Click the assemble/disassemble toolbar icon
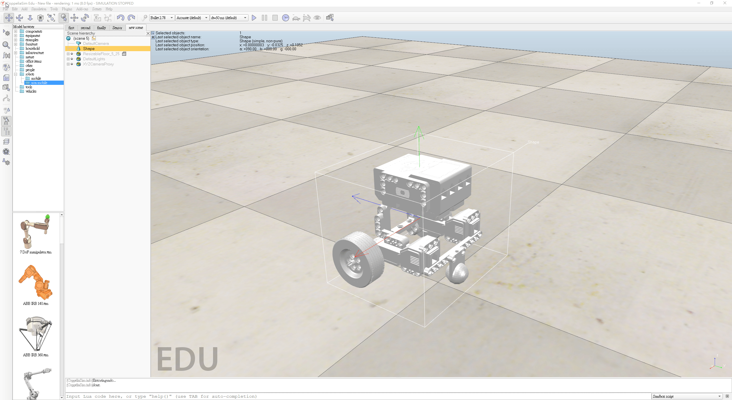This screenshot has width=732, height=400. click(97, 18)
